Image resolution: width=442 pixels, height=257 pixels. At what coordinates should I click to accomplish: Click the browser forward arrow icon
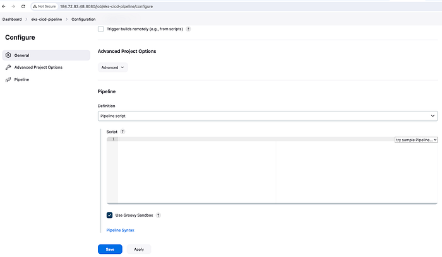coord(13,6)
